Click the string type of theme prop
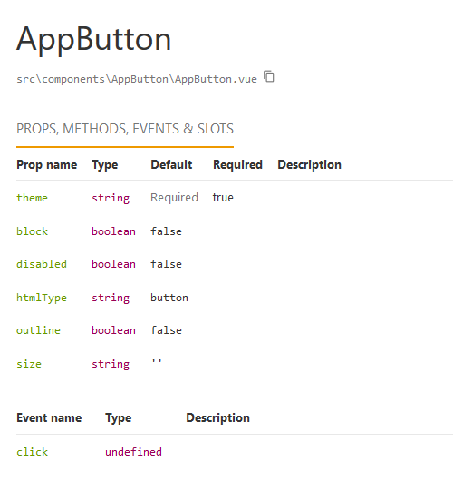Image resolution: width=453 pixels, height=481 pixels. tap(111, 198)
